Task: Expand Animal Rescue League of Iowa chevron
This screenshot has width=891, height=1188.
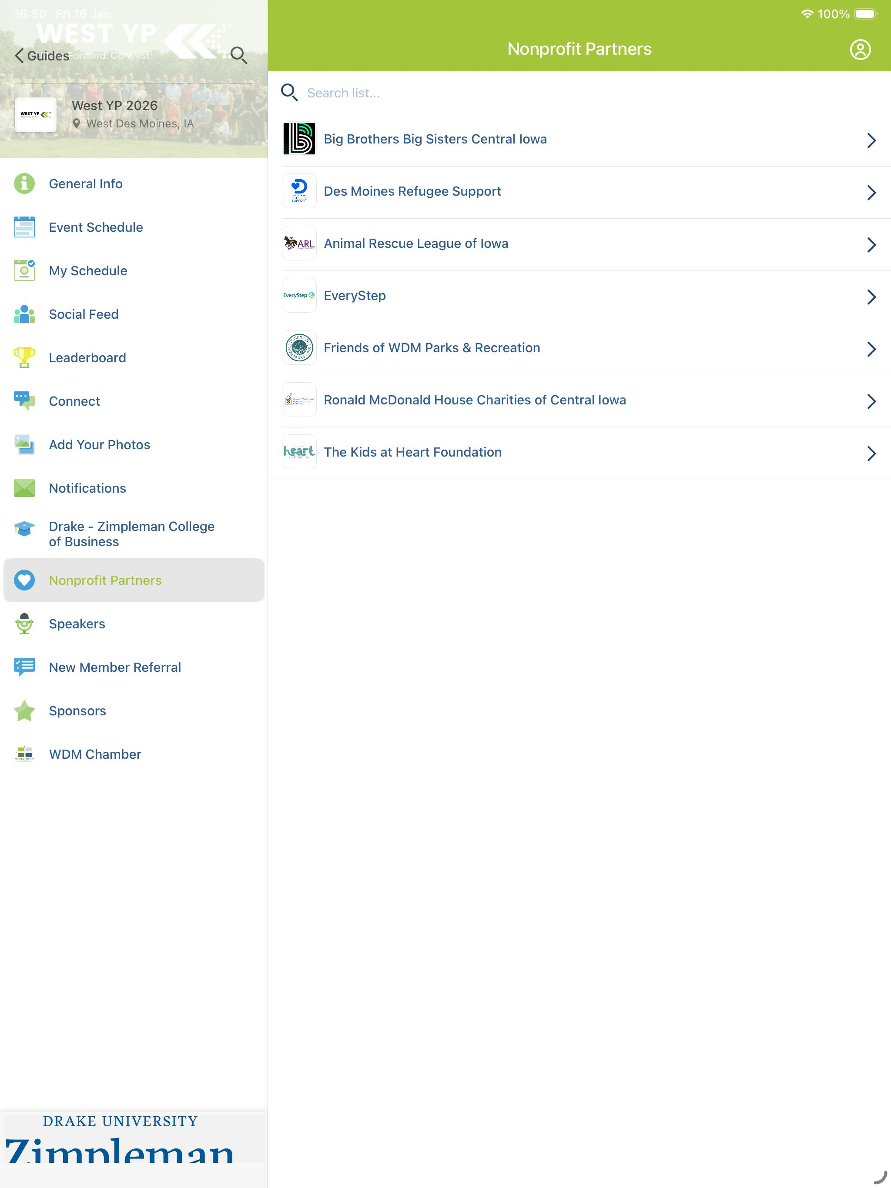Action: pos(871,245)
